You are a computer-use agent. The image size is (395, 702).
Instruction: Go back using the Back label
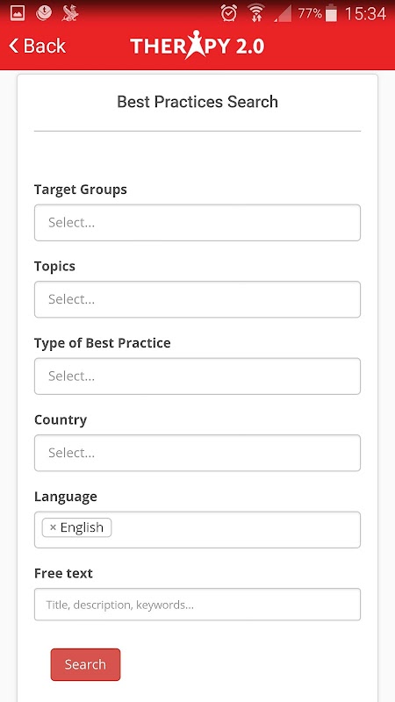point(45,46)
